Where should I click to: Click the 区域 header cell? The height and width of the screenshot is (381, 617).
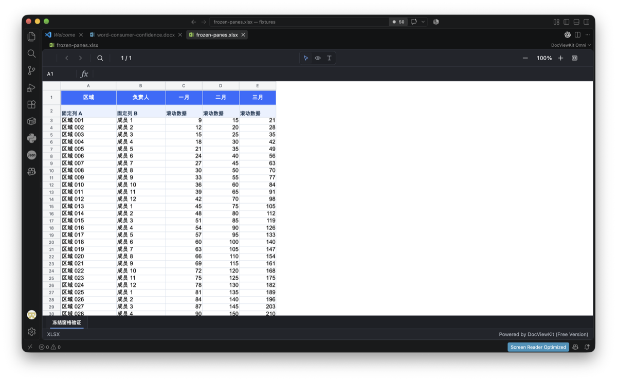(88, 97)
